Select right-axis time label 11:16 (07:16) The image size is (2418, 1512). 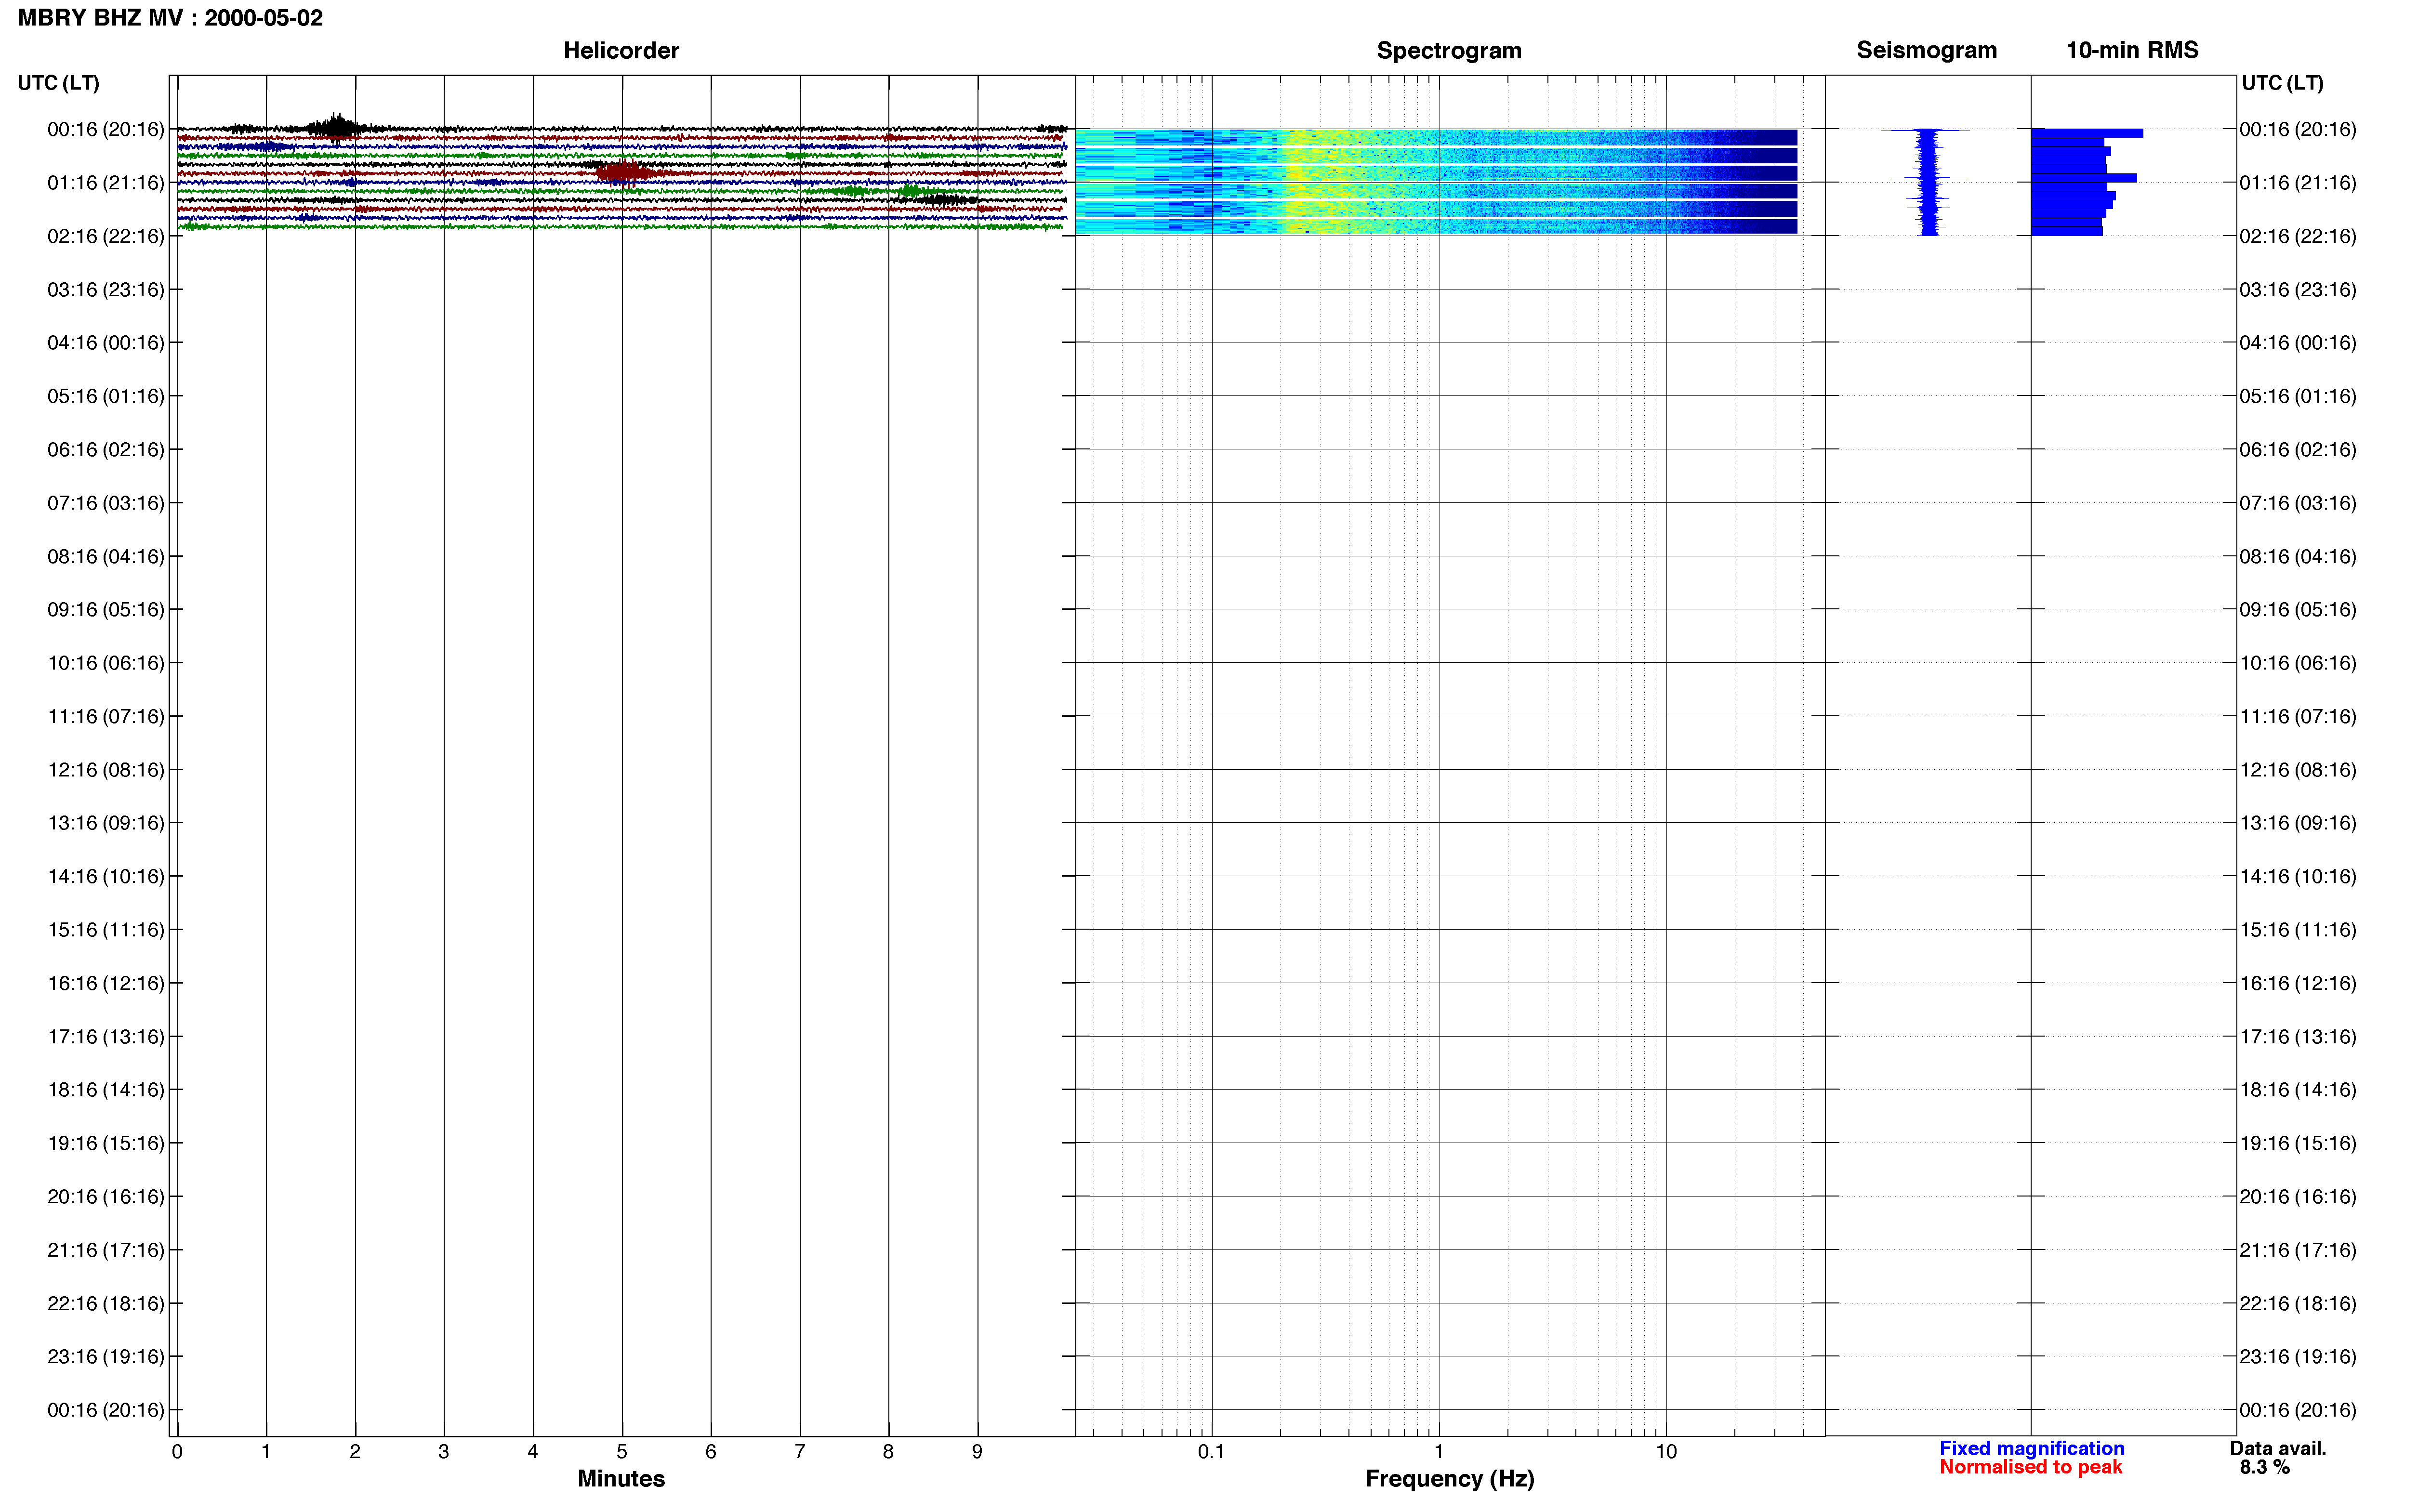click(2298, 716)
